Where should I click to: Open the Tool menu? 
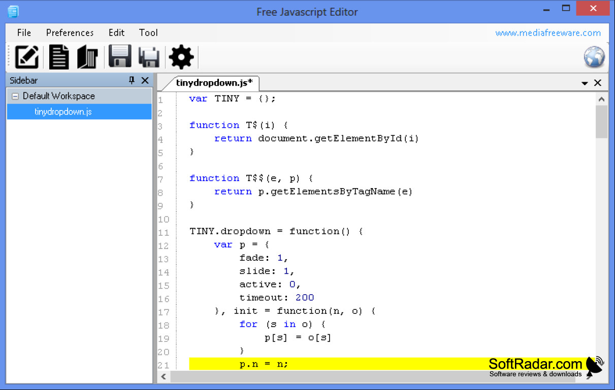coord(148,32)
